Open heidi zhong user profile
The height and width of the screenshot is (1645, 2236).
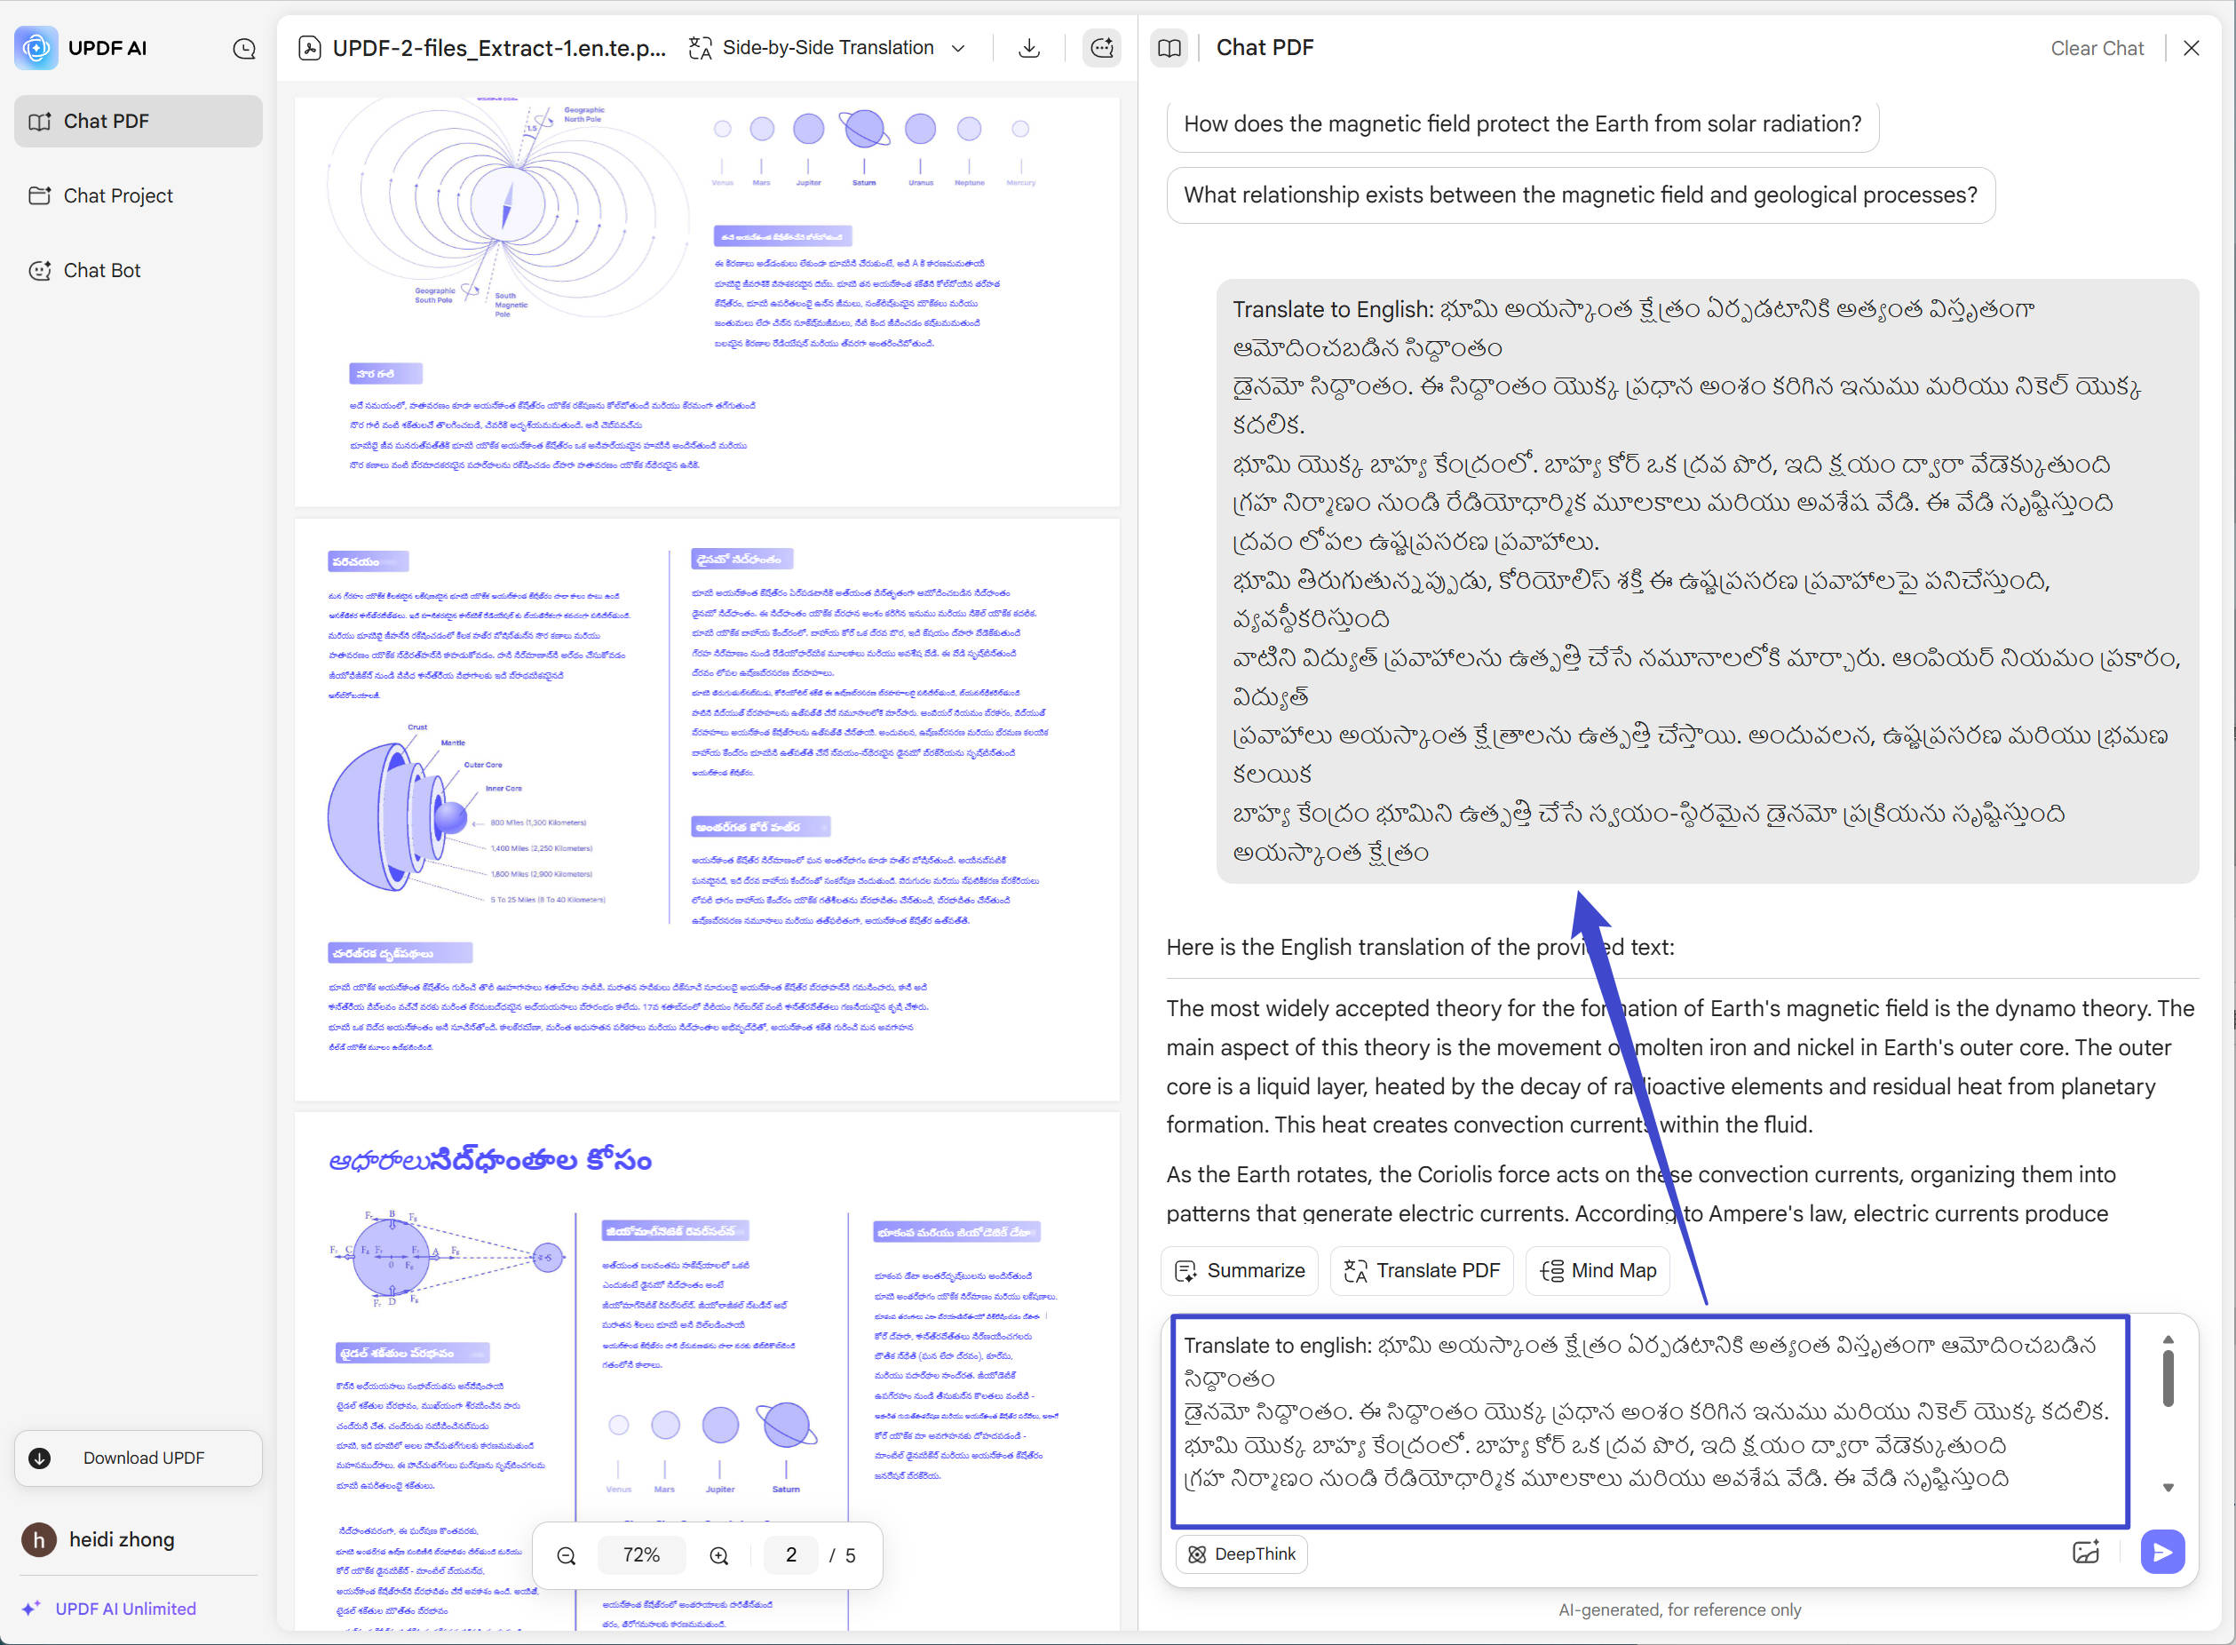99,1539
